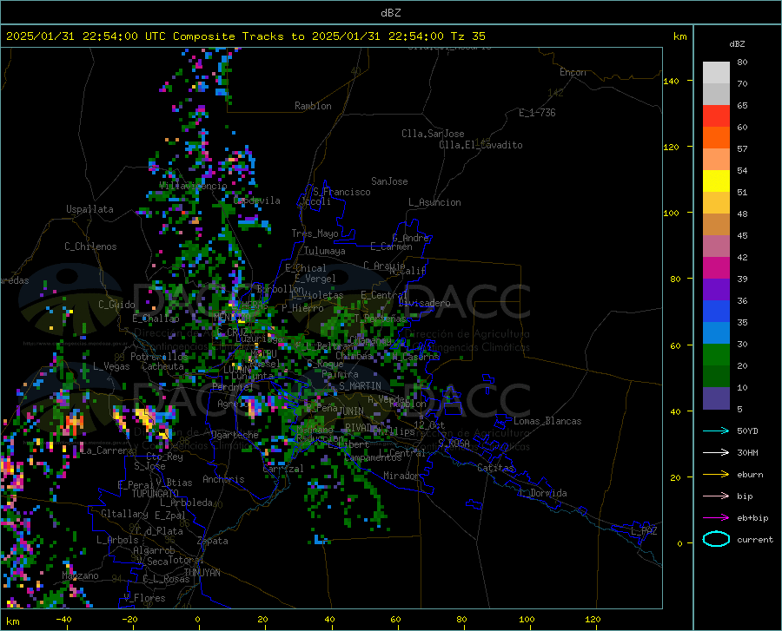Select the magenta 39-42 dBZ swatch
The width and height of the screenshot is (782, 631).
[x=716, y=268]
